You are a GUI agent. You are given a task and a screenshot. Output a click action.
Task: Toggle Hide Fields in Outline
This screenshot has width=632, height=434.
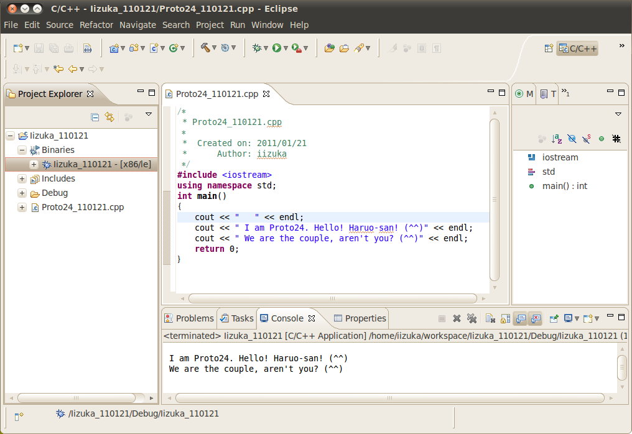[x=572, y=139]
